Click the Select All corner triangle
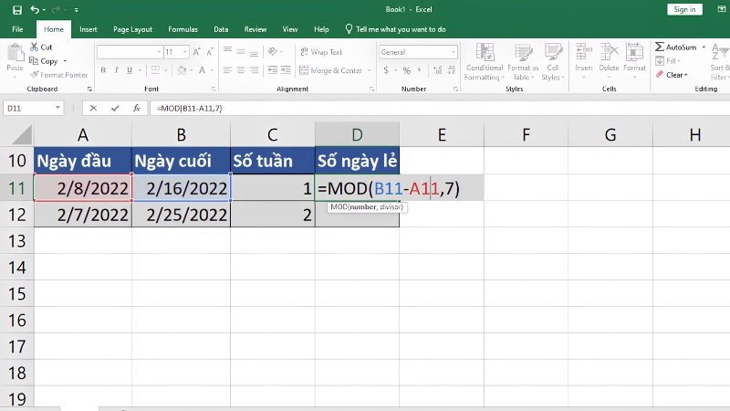 pos(22,134)
